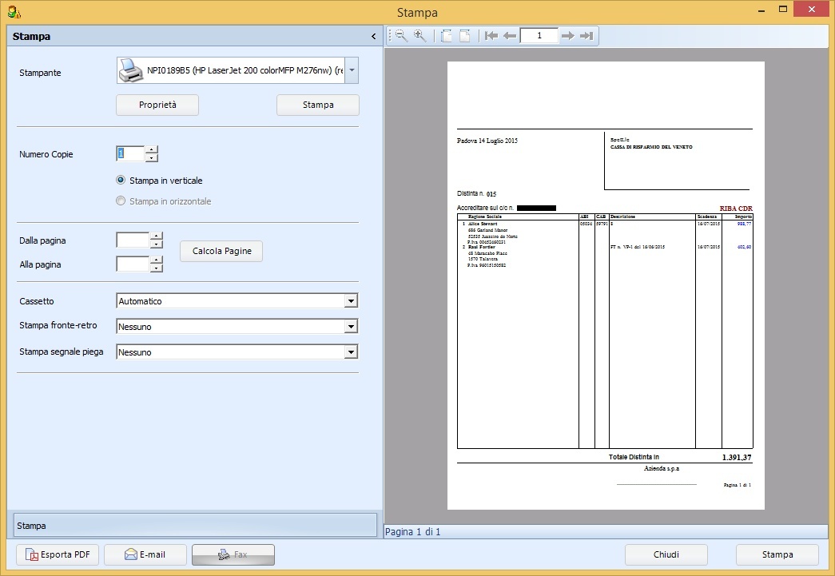This screenshot has width=835, height=576.
Task: Open the Stampa fronte-retro dropdown
Action: pos(350,327)
